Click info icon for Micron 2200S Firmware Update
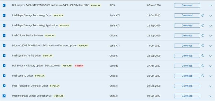The image size is (215, 101). [x=203, y=46]
